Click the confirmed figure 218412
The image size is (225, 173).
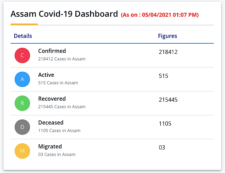click(x=168, y=52)
